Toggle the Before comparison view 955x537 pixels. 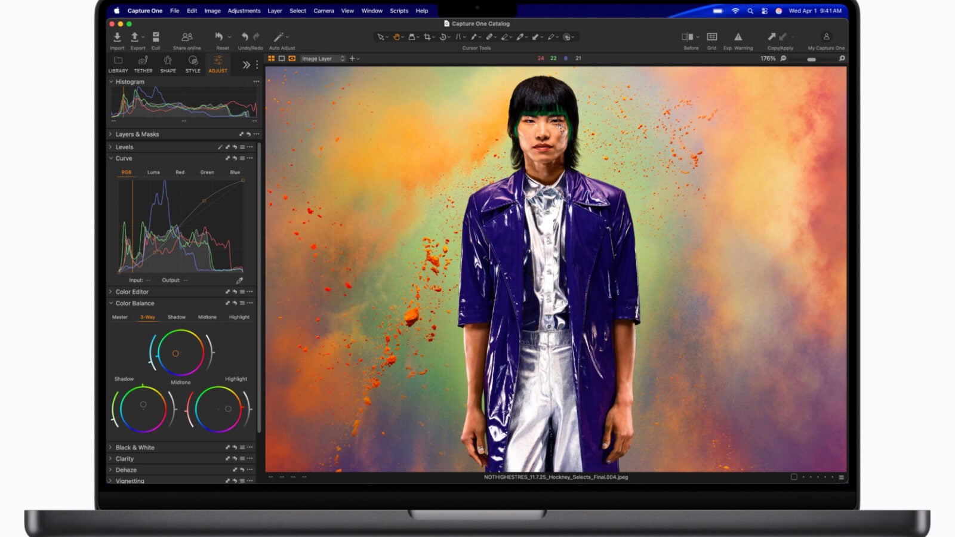[688, 38]
